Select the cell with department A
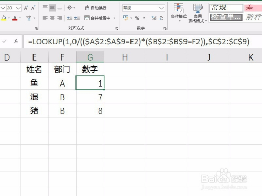The image size is (262, 196). (x=62, y=83)
